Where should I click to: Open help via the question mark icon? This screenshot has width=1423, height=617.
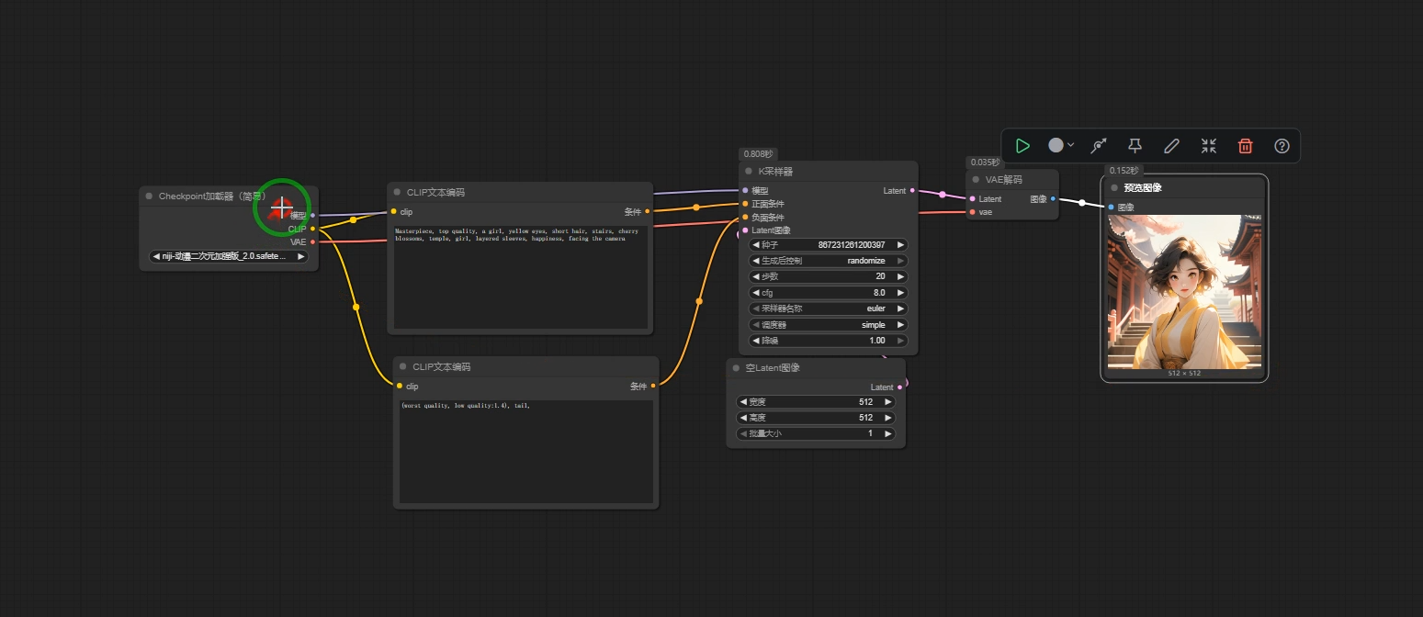(x=1282, y=146)
